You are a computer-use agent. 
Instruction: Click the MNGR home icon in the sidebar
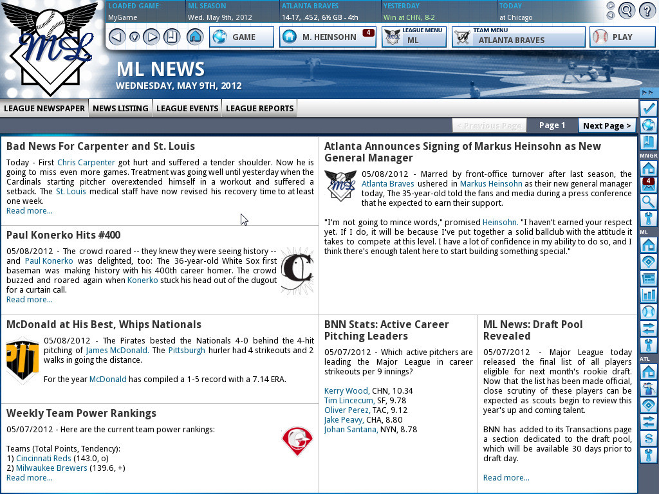[649, 168]
